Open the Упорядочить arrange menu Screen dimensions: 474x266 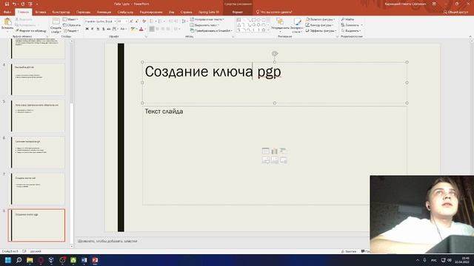[x=280, y=25]
